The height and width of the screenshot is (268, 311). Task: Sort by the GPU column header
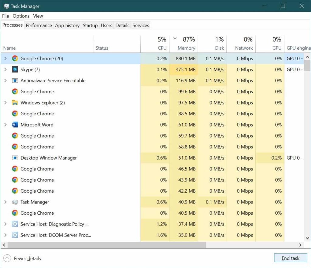pyautogui.click(x=270, y=44)
